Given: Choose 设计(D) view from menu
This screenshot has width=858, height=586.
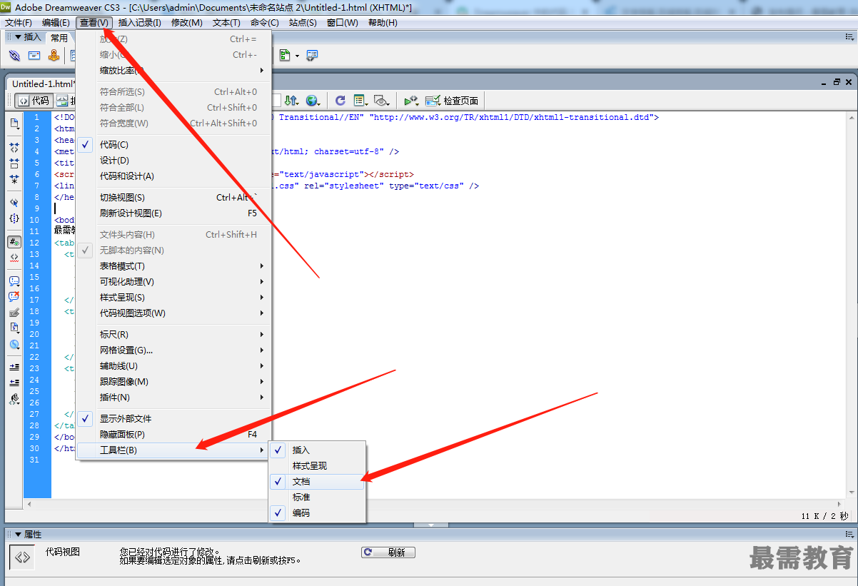Looking at the screenshot, I should click(173, 161).
